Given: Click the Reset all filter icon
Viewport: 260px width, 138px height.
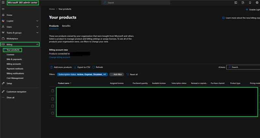Looking at the screenshot, I should point(128,75).
